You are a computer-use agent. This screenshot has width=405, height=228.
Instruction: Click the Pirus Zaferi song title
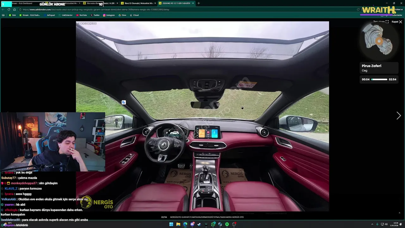[x=371, y=66]
